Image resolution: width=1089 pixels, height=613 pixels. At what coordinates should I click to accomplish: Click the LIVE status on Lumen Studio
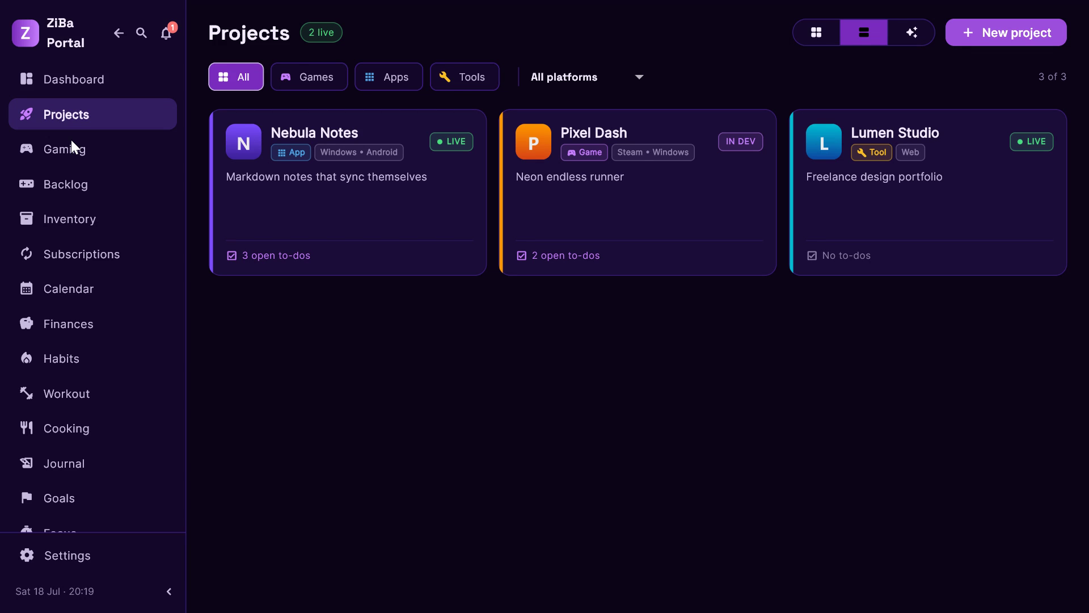pyautogui.click(x=1031, y=141)
